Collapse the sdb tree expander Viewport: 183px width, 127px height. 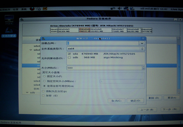coord(27,93)
